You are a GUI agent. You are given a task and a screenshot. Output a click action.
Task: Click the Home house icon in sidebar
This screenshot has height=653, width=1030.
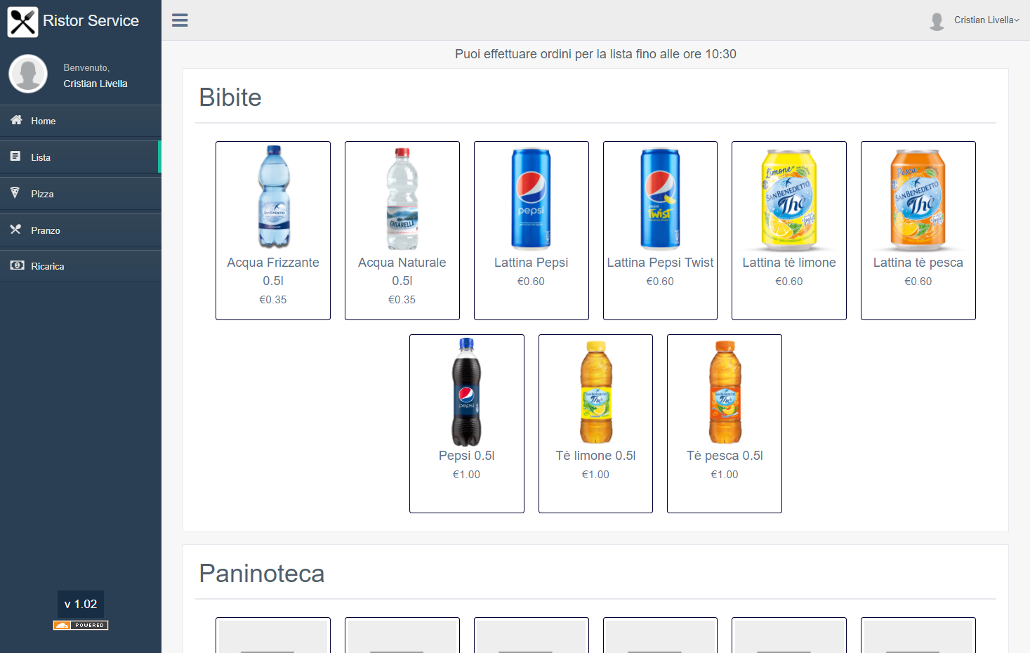(x=16, y=120)
